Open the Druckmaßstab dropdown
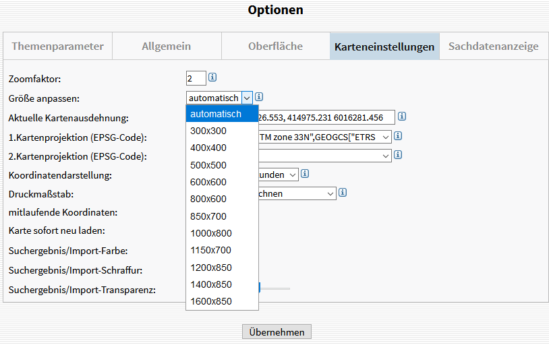549x345 pixels. click(x=330, y=193)
